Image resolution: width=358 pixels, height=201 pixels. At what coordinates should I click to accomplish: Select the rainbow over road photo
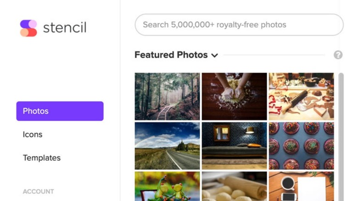[x=167, y=145]
